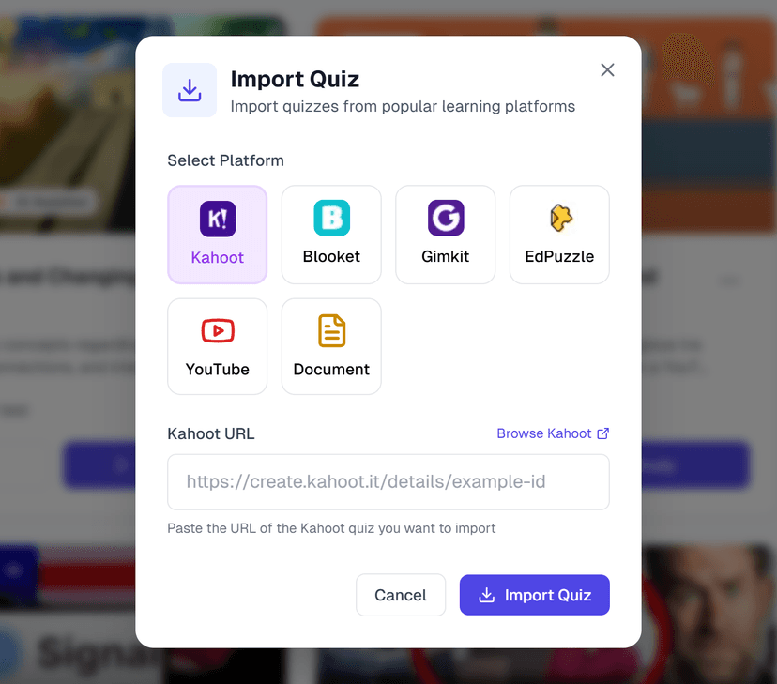This screenshot has width=777, height=684.
Task: Select the Blooket platform tile
Action: (x=331, y=235)
